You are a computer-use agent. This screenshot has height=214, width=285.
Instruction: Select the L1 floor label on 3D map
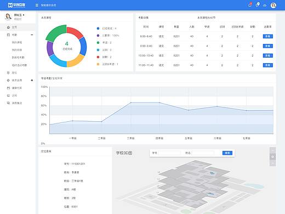(158, 193)
